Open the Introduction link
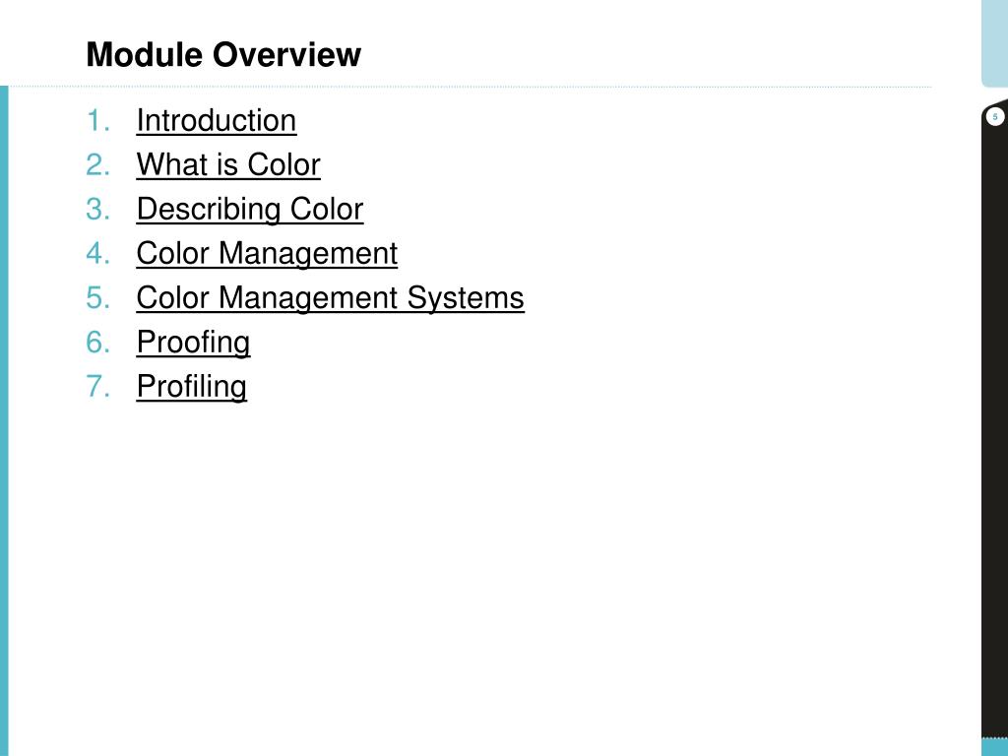The height and width of the screenshot is (756, 1008). point(216,121)
